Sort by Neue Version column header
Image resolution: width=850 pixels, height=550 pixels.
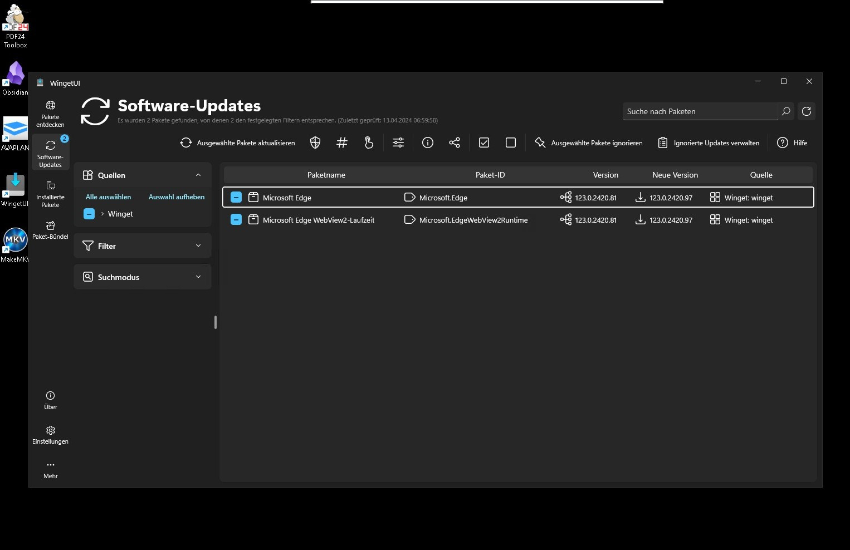(x=675, y=175)
